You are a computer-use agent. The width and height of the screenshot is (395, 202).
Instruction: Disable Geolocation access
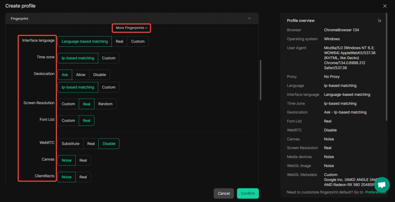point(100,75)
